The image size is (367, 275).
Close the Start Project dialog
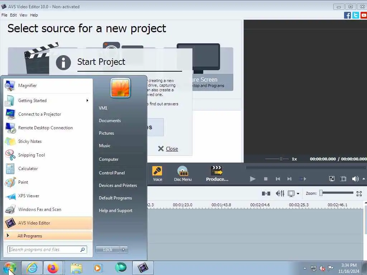click(168, 149)
